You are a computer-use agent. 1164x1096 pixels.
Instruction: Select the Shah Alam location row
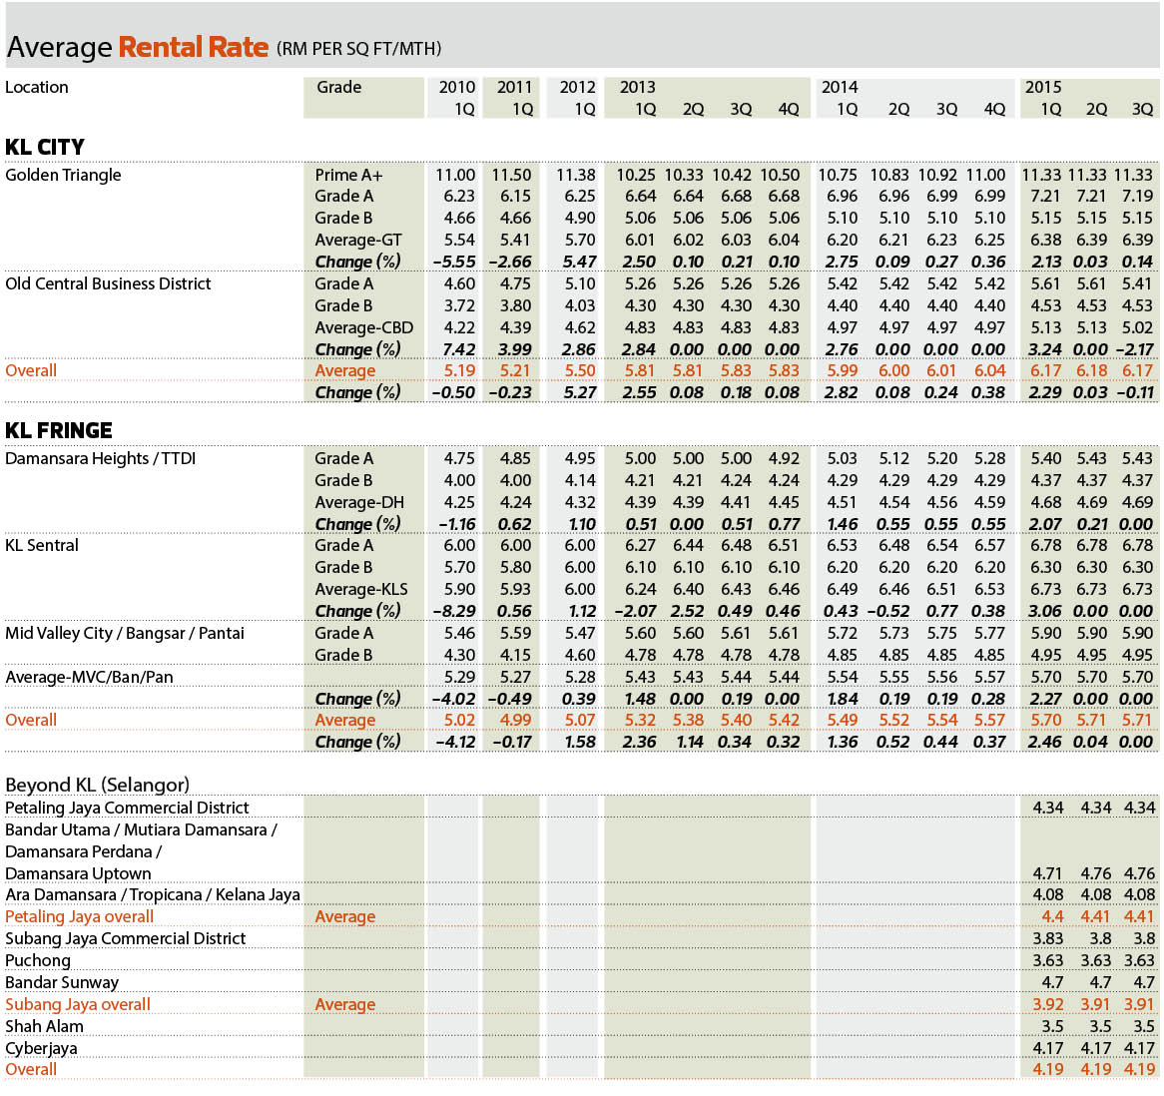point(581,1026)
